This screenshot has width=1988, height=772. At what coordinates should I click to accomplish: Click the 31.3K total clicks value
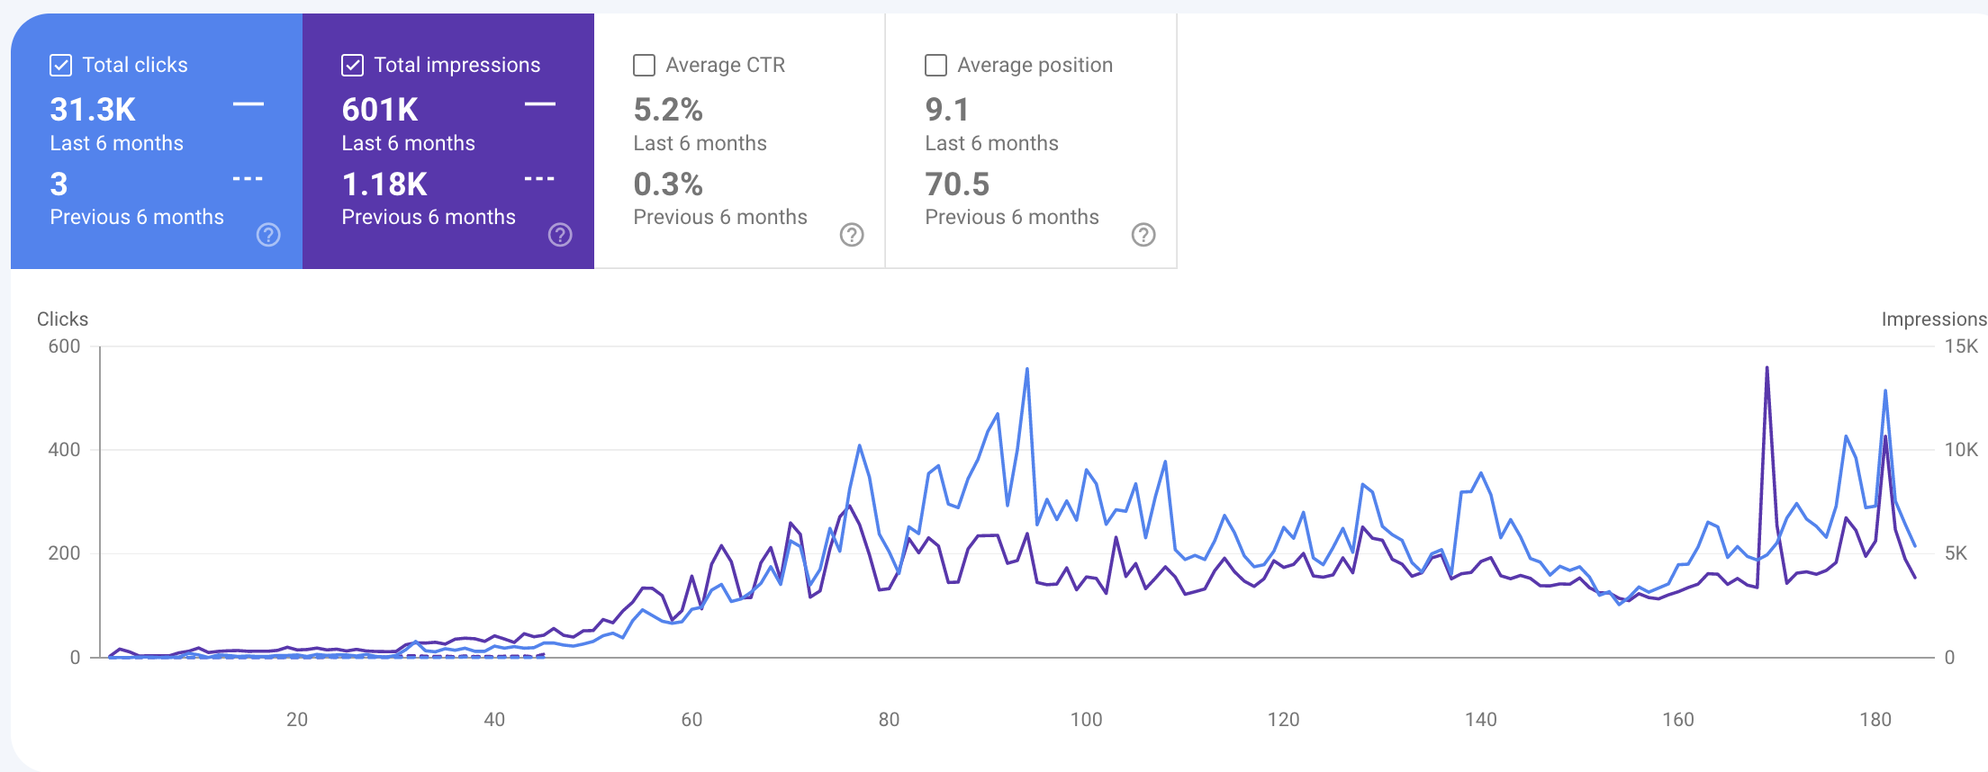[93, 110]
